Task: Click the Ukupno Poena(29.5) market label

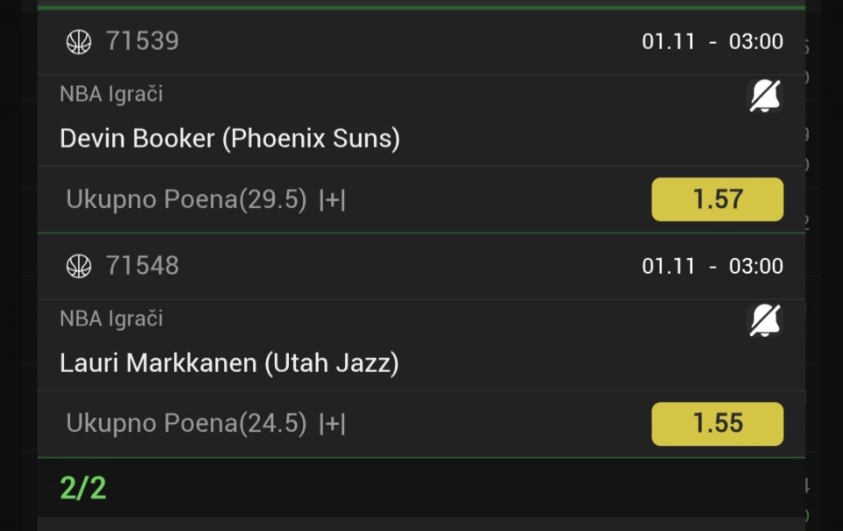Action: tap(186, 200)
